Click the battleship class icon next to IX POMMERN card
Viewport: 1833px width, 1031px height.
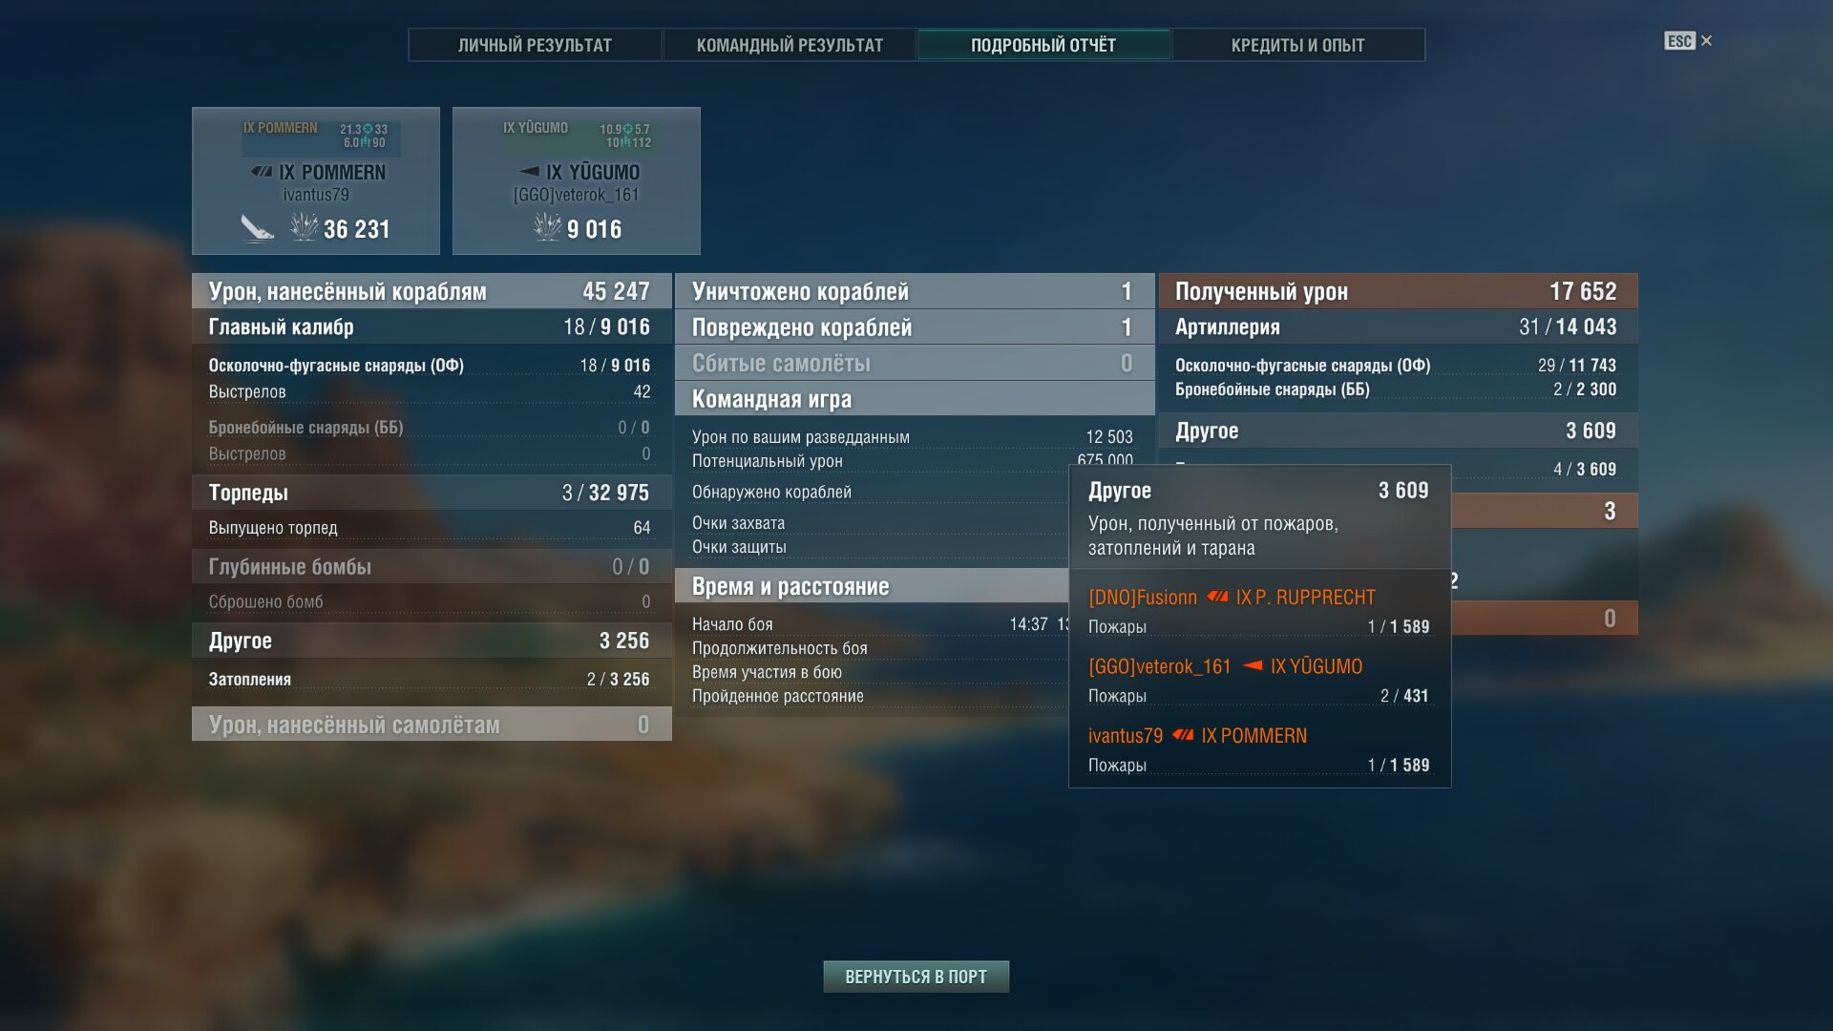point(262,172)
